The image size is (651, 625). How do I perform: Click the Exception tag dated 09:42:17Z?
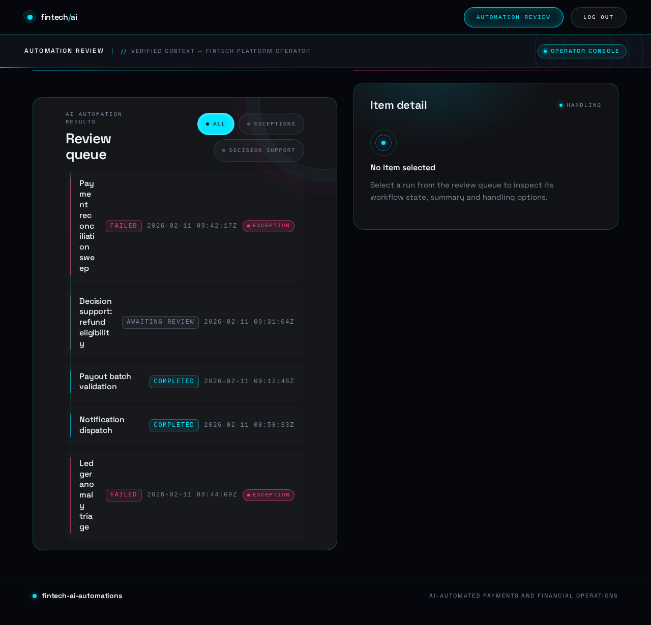[x=269, y=226]
